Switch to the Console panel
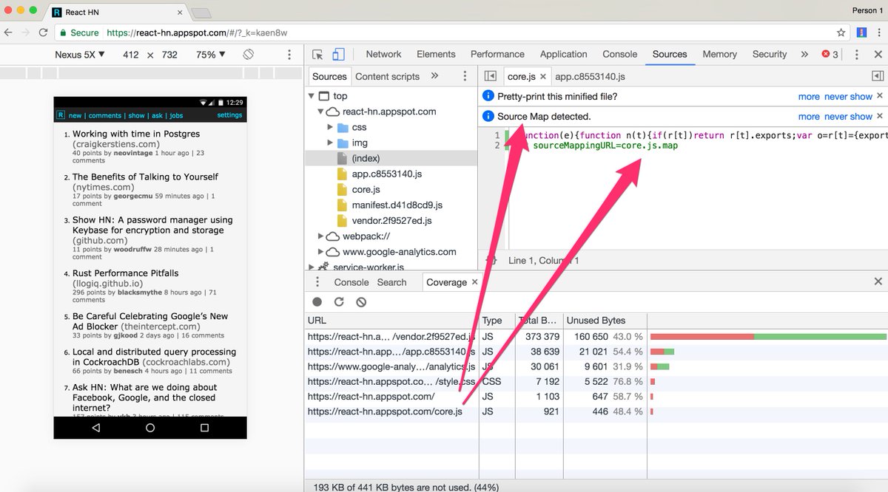 [620, 55]
